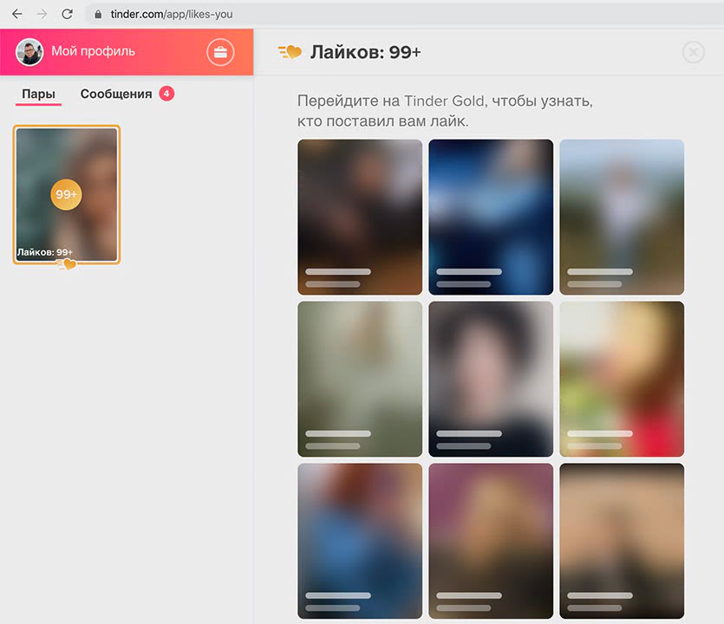Image resolution: width=724 pixels, height=624 pixels.
Task: Open the Сообщения tab
Action: (x=116, y=94)
